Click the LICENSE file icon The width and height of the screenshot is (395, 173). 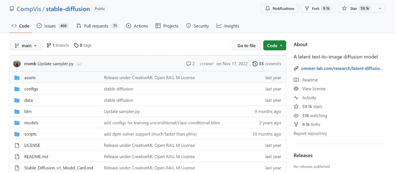click(17, 146)
